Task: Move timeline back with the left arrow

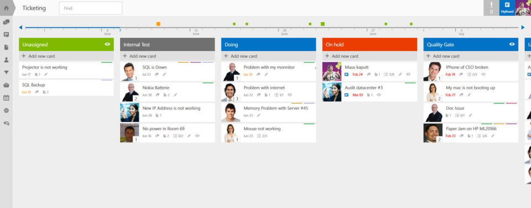Action: pos(20,28)
